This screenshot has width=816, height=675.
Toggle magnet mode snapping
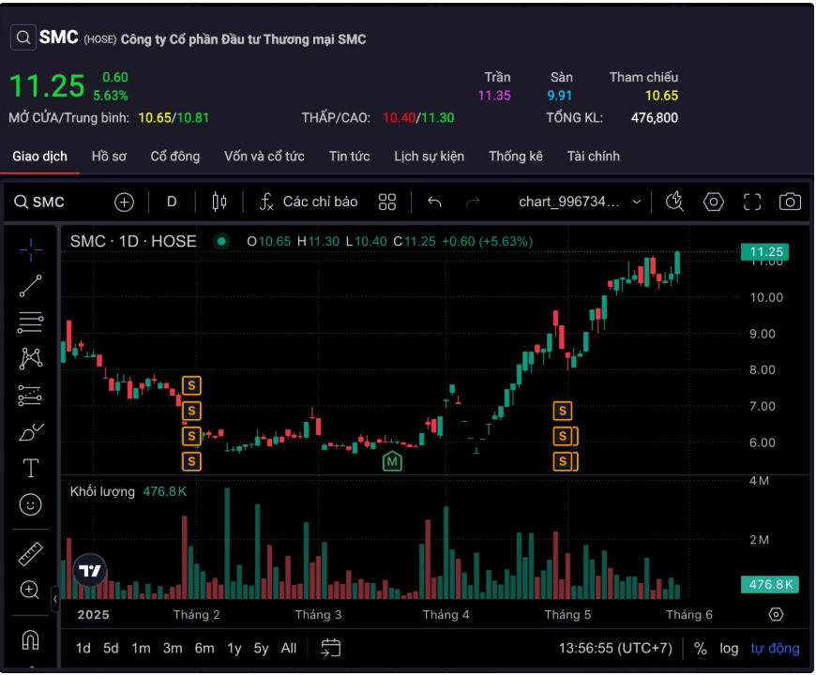[31, 639]
